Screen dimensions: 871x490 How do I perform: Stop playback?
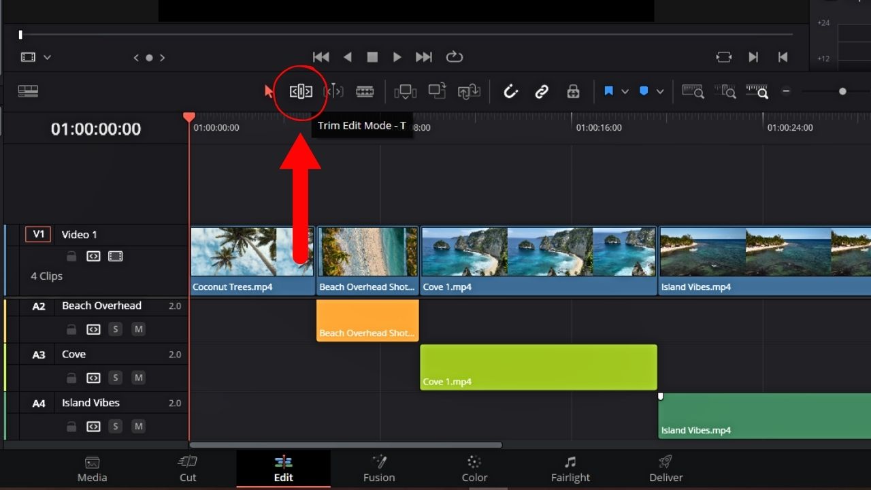(372, 57)
